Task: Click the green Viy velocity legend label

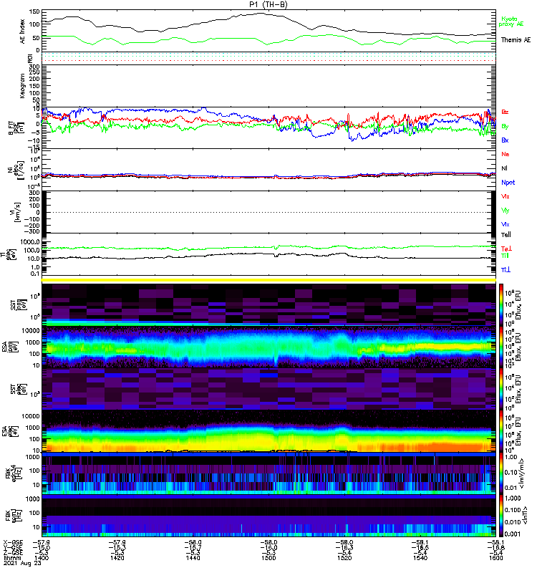Action: coord(505,211)
